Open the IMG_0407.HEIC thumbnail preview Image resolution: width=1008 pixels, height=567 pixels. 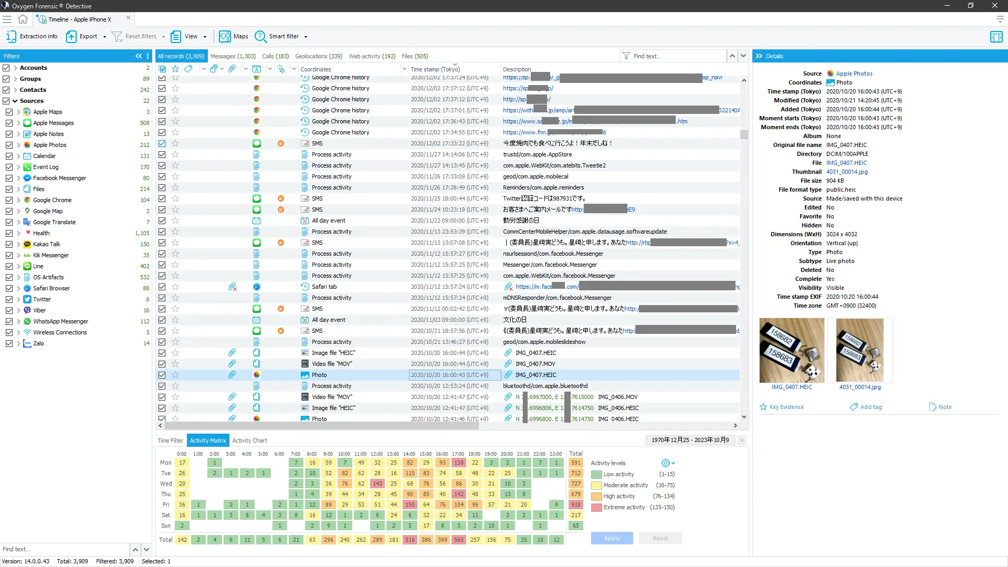[x=791, y=350]
